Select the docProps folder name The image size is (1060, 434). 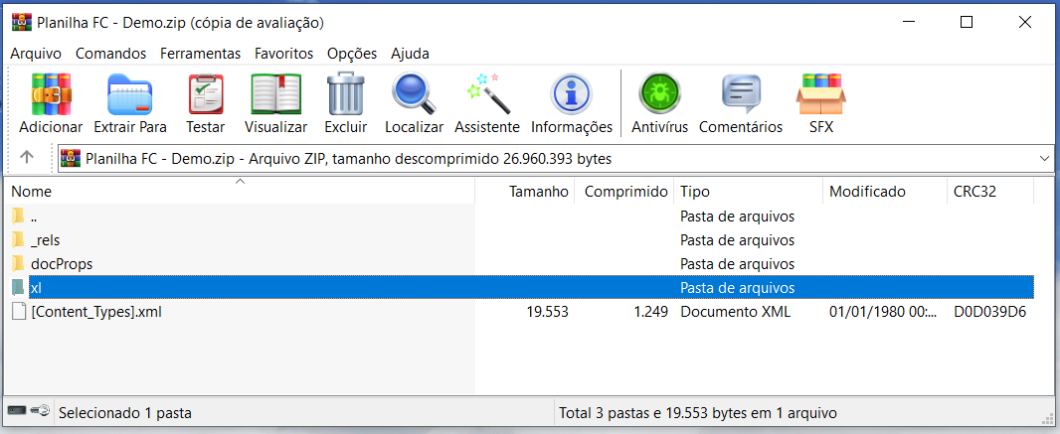pos(62,264)
